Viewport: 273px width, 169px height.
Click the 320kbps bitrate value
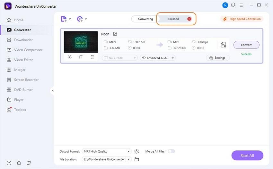click(203, 42)
